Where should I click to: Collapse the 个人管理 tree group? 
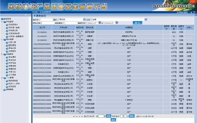tap(2, 78)
